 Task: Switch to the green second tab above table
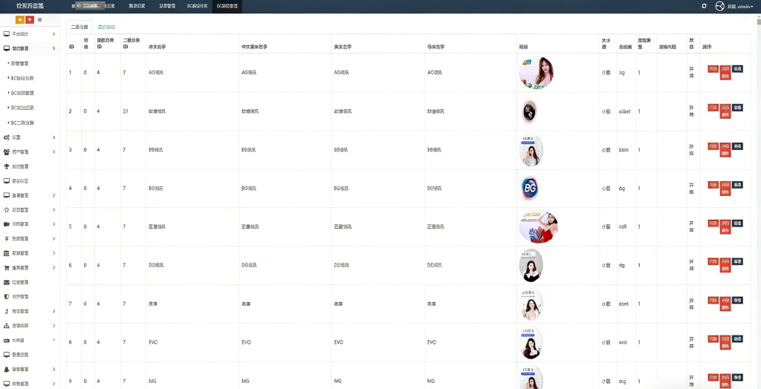click(106, 27)
